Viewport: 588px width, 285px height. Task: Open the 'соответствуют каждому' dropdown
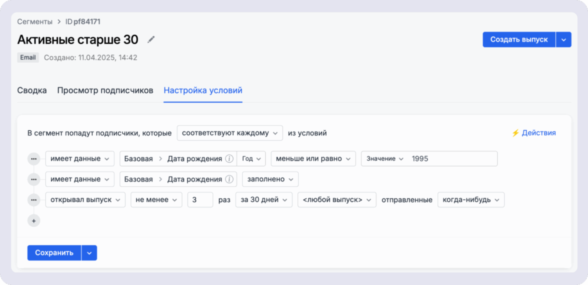(x=229, y=133)
